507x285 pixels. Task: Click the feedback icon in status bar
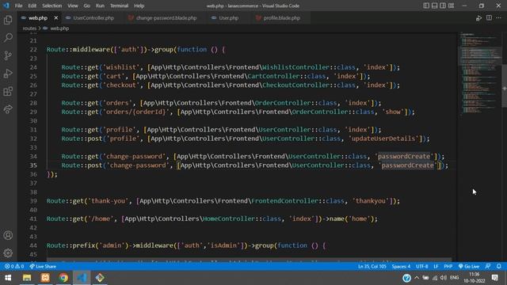coord(488,266)
